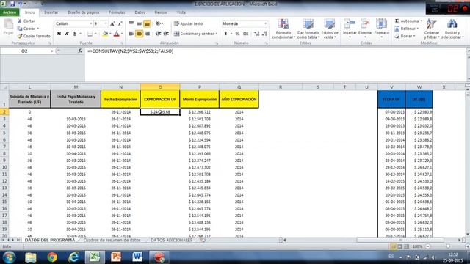The width and height of the screenshot is (470, 264).
Task: Open Dar formato como tabla
Action: click(308, 29)
